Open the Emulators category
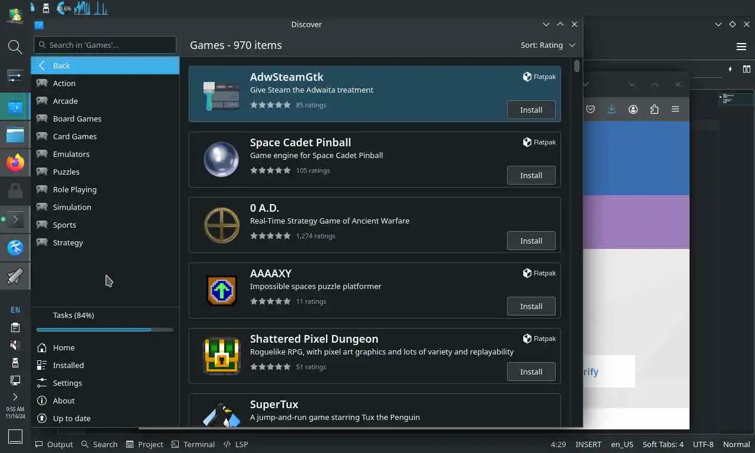 click(105, 154)
